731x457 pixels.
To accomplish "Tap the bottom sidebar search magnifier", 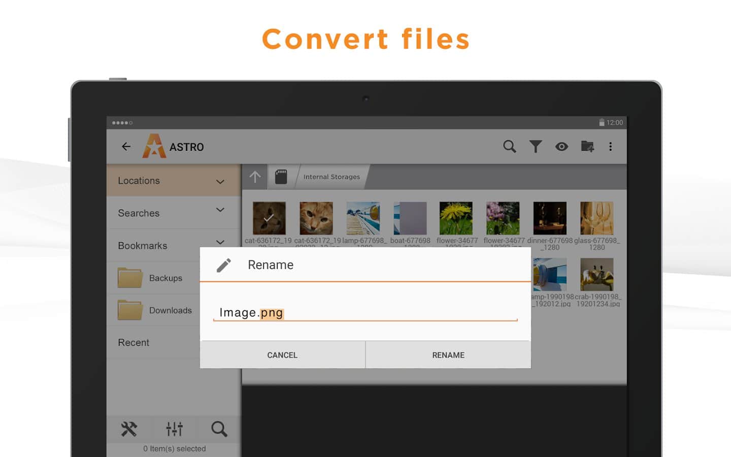I will pyautogui.click(x=219, y=429).
